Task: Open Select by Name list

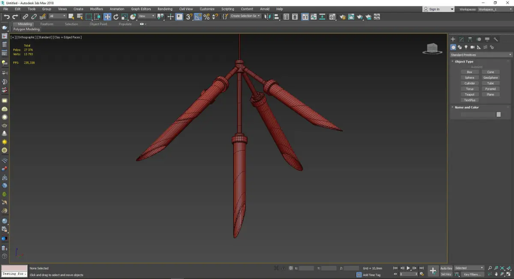Action: (80, 17)
